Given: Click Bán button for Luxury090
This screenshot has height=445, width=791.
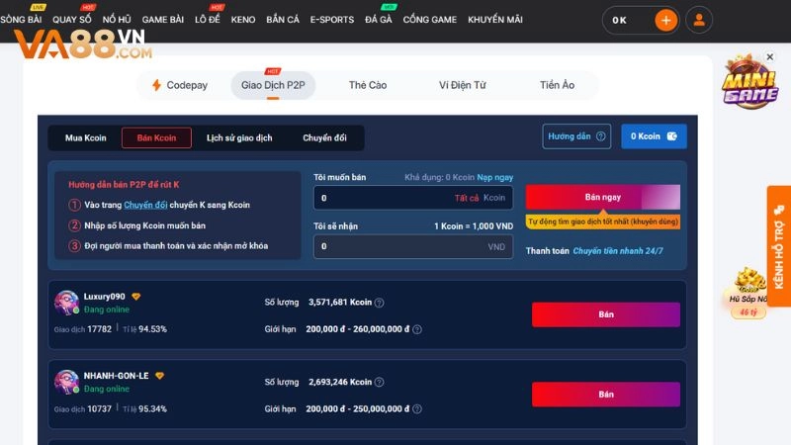Looking at the screenshot, I should tap(606, 314).
